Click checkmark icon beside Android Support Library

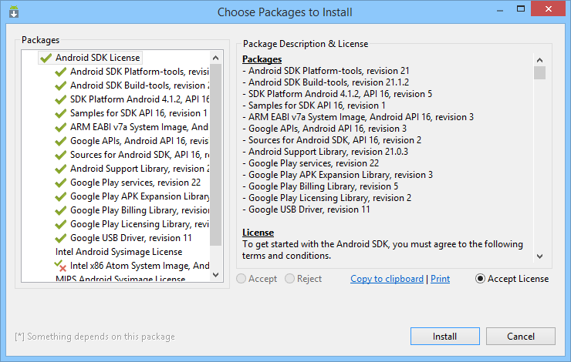point(60,169)
